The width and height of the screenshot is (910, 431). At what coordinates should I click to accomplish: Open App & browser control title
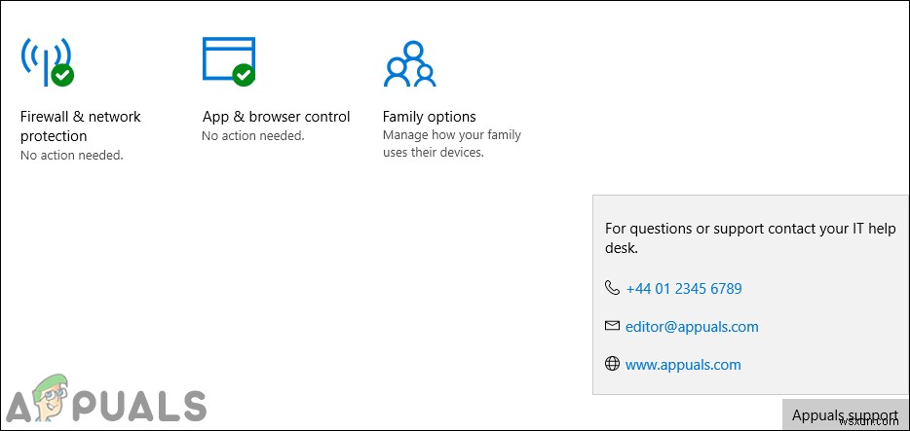coord(276,117)
